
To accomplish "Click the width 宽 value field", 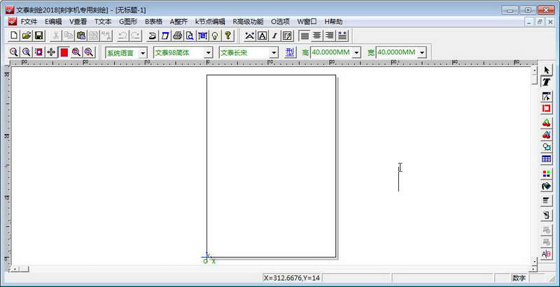I will tap(397, 52).
